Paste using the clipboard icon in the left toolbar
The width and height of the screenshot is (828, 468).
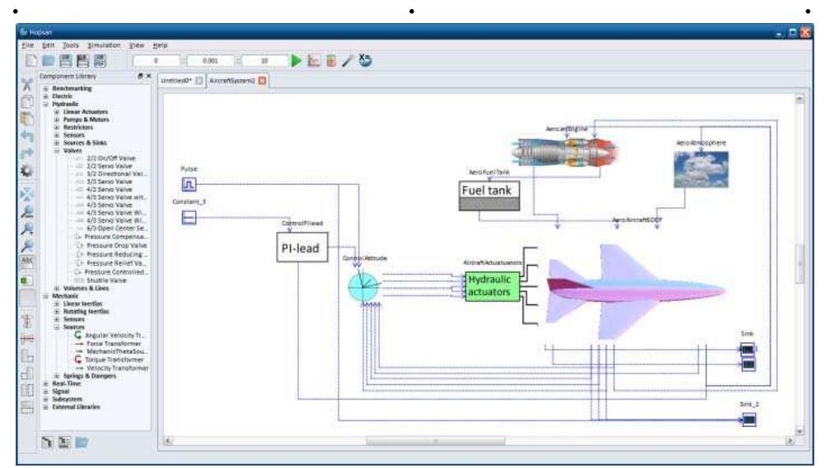(x=27, y=119)
